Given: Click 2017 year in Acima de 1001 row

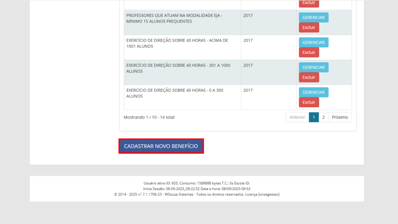Looking at the screenshot, I should [248, 40].
